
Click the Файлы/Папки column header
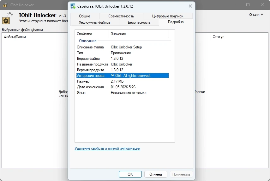[15, 37]
